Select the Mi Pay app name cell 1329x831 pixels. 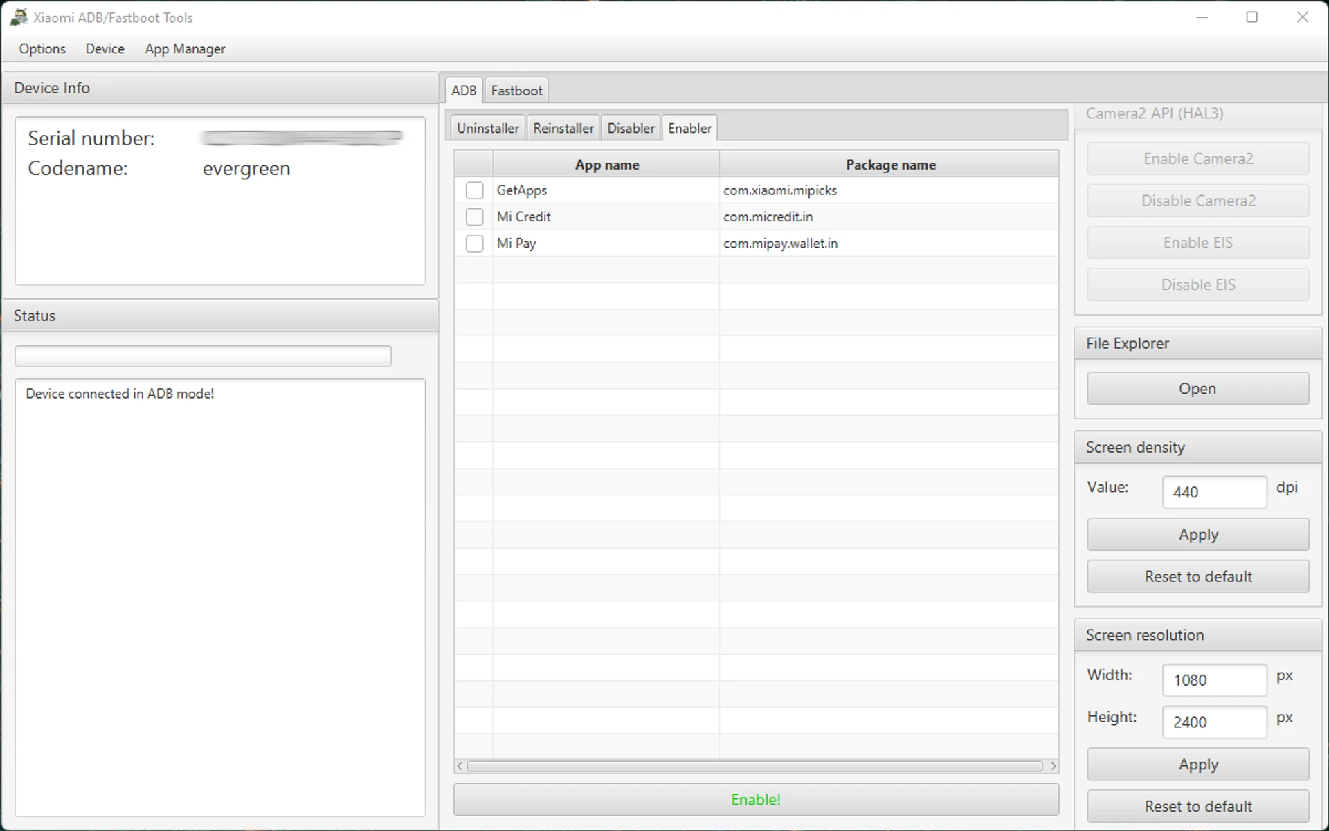(x=606, y=244)
